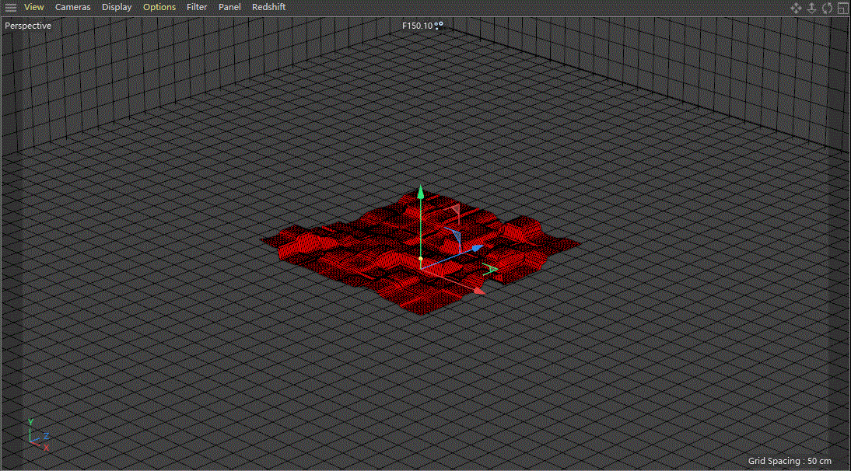Screen dimensions: 851x471
Task: Click the Grid Spacing : 50 cm text
Action: click(x=790, y=461)
